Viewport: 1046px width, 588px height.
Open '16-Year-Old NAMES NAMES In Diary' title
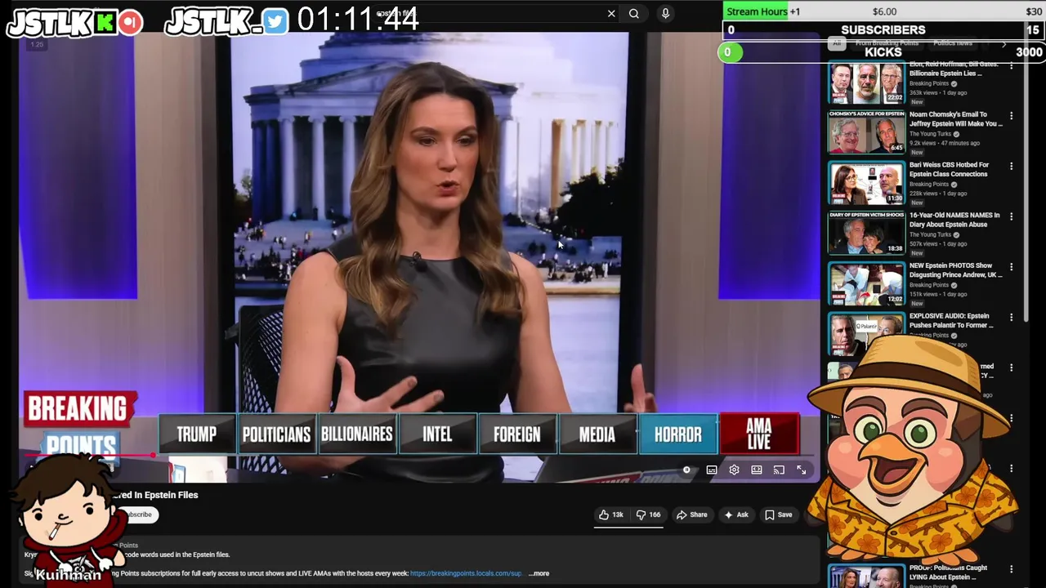(x=954, y=220)
